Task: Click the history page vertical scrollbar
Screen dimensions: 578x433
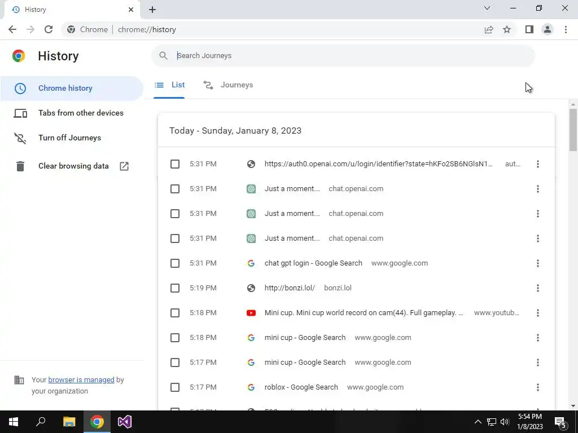Action: tap(573, 130)
